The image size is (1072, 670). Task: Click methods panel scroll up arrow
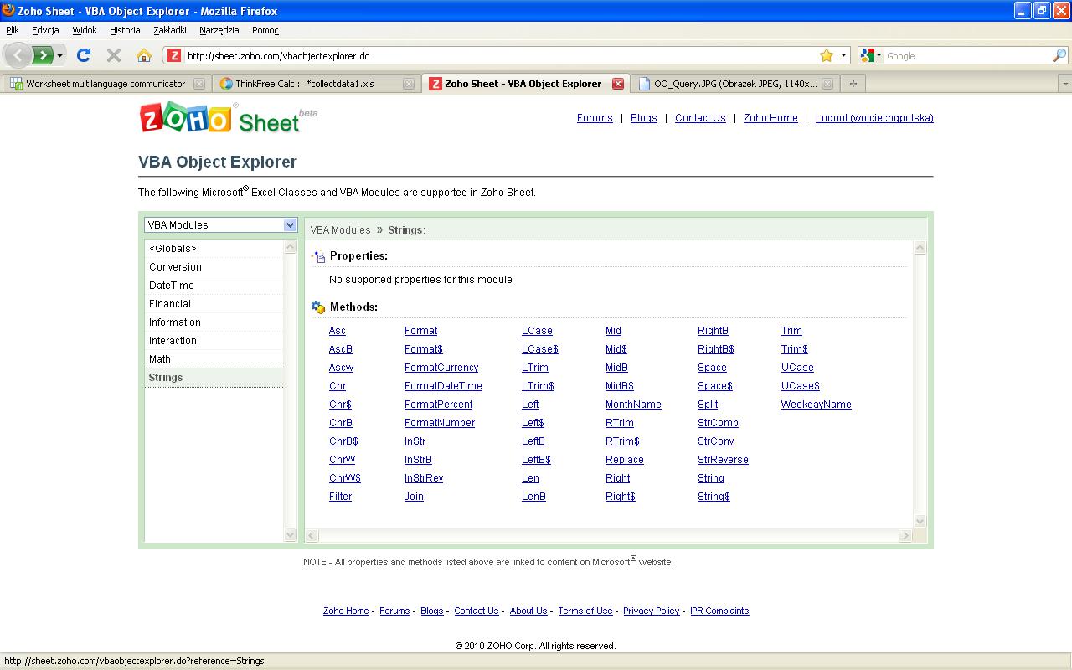[920, 248]
